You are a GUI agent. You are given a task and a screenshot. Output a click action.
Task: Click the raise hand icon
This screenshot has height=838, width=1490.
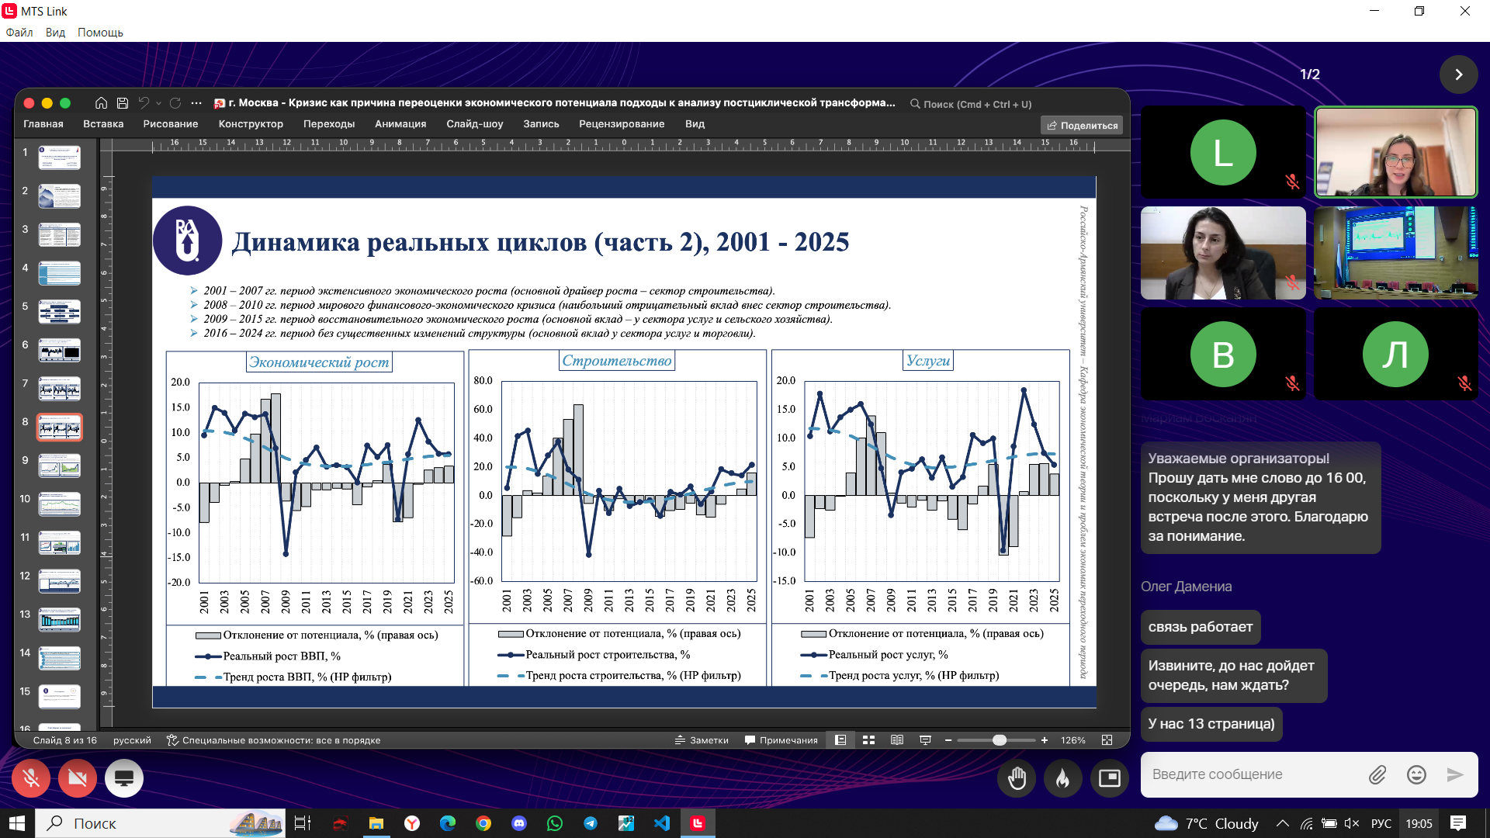[1017, 778]
